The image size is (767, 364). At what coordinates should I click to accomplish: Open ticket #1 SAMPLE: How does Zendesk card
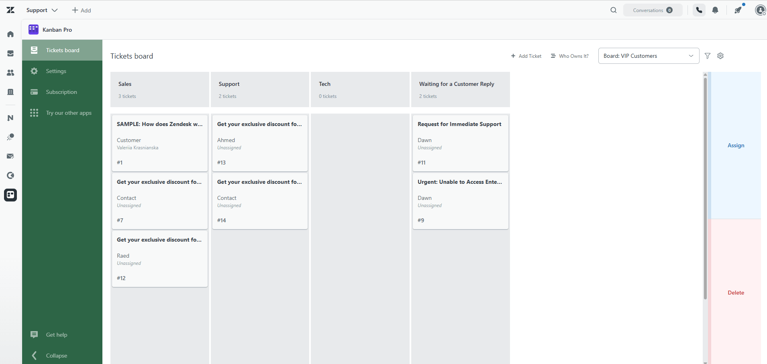pyautogui.click(x=159, y=143)
